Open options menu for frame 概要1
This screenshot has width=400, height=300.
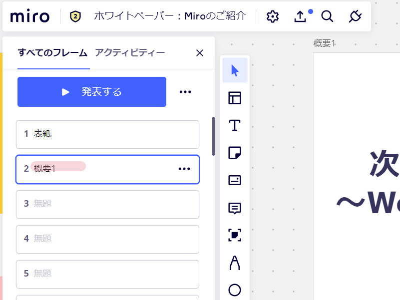[x=184, y=169]
